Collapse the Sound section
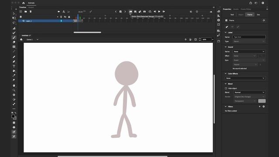279x157 pixels. [x=226, y=47]
